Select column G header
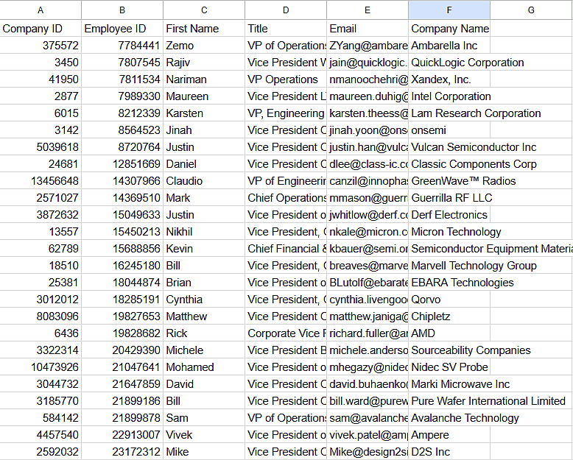 pyautogui.click(x=531, y=10)
